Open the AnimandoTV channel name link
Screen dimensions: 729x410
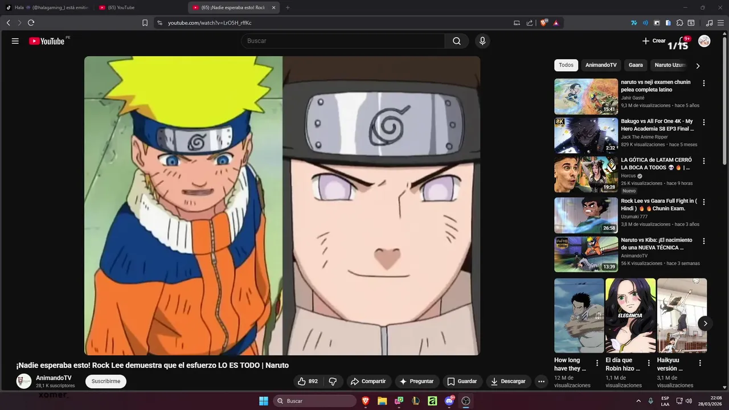click(54, 378)
